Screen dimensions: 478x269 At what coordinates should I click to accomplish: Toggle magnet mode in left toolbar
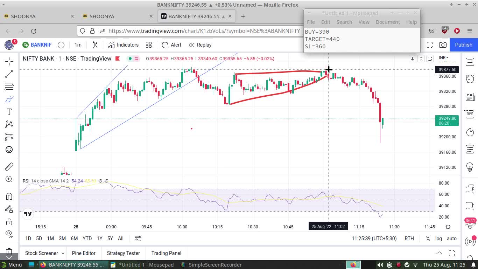pos(9,196)
